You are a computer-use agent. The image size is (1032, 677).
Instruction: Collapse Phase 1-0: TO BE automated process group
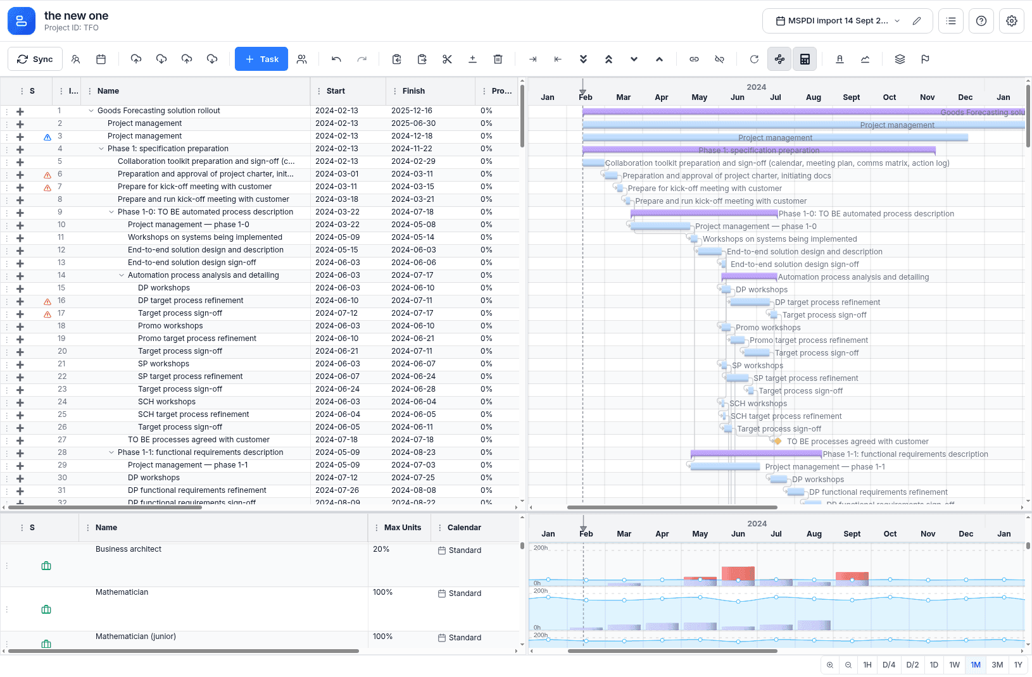111,212
